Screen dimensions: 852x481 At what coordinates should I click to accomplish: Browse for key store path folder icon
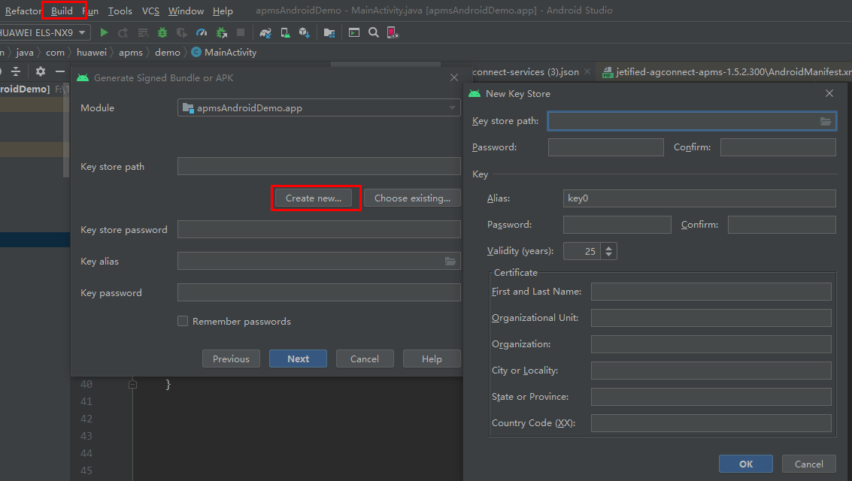point(826,122)
